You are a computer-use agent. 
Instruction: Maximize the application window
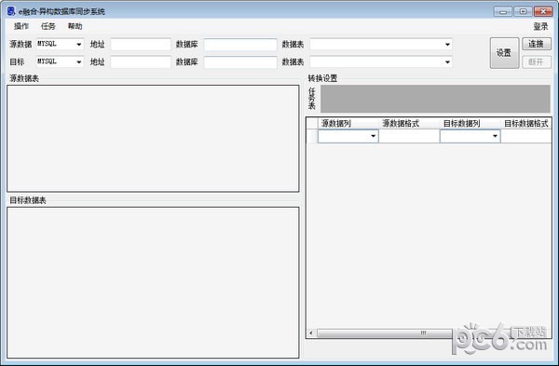(523, 11)
